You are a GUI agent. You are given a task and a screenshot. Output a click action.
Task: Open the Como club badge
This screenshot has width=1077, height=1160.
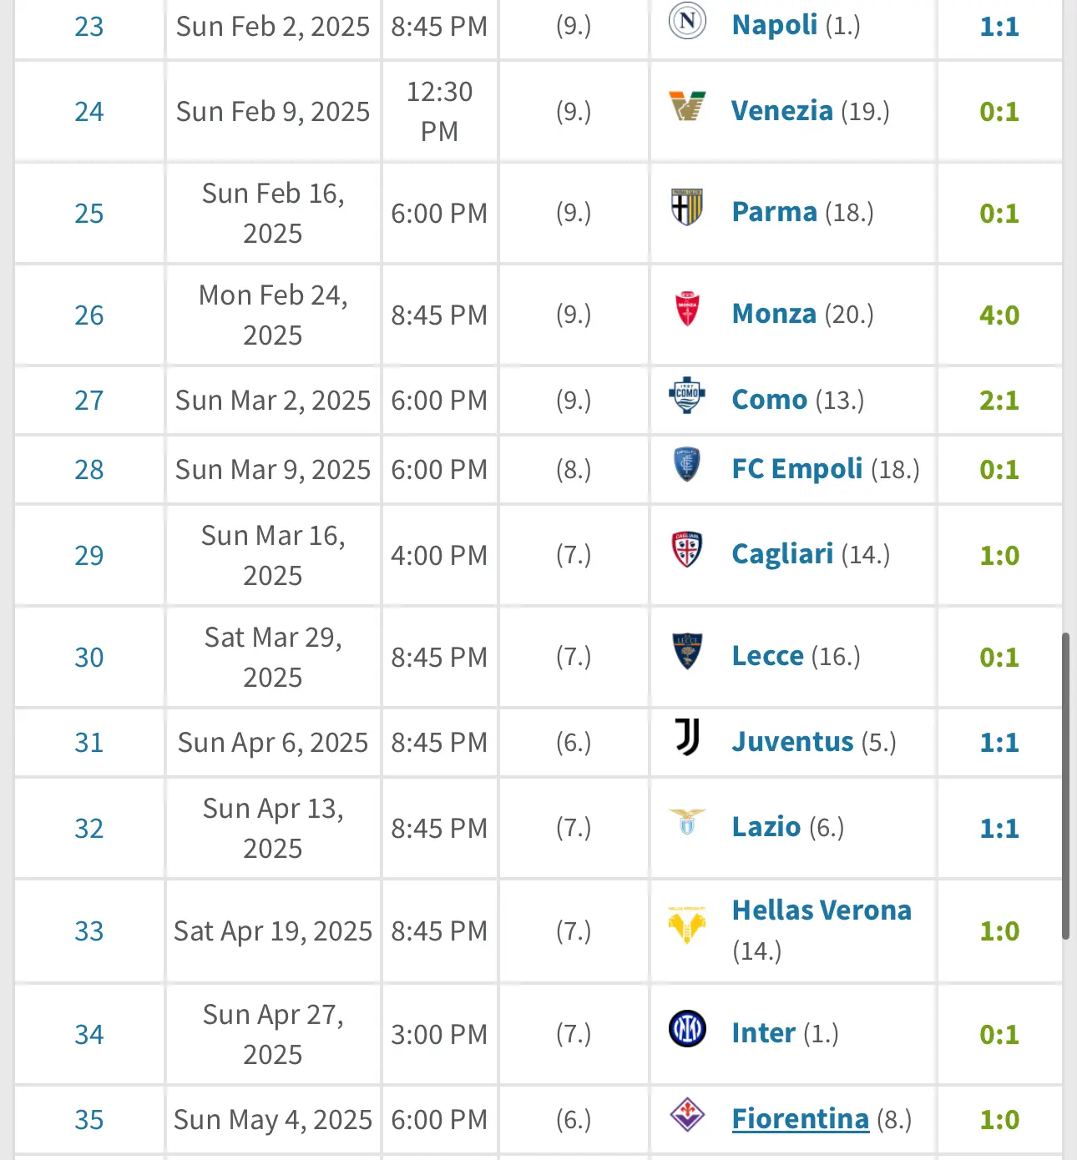point(687,395)
